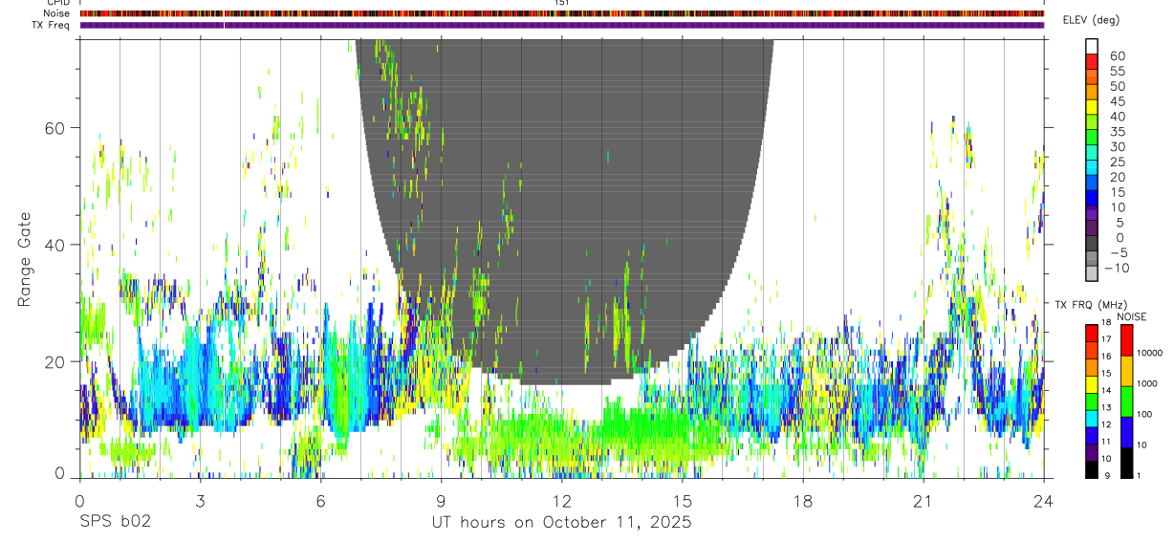The height and width of the screenshot is (542, 1174).
Task: Click the TX FRQ legend value 9
Action: coord(1108,475)
